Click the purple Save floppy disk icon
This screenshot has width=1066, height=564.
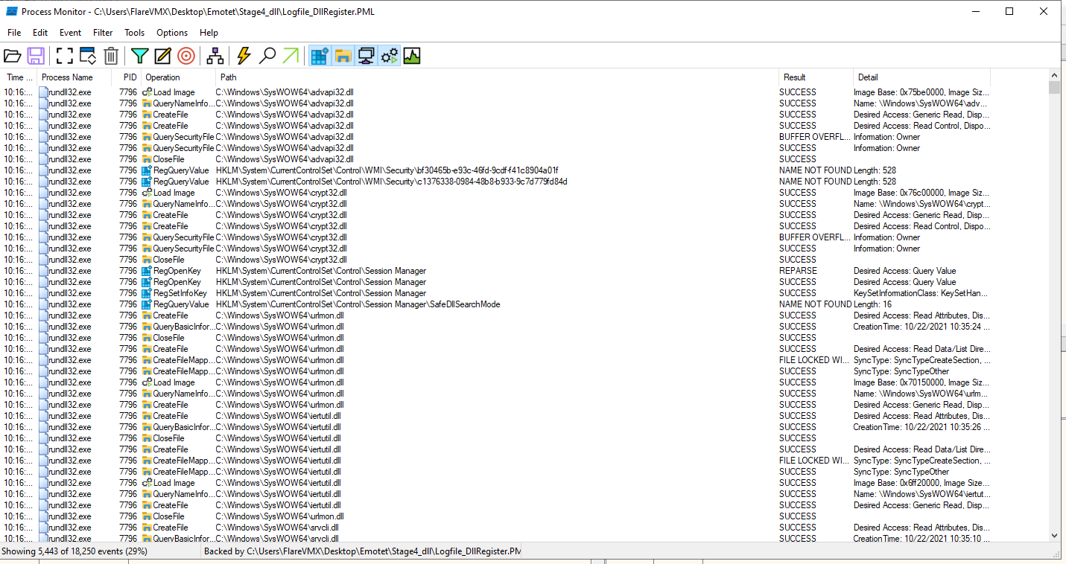[36, 56]
